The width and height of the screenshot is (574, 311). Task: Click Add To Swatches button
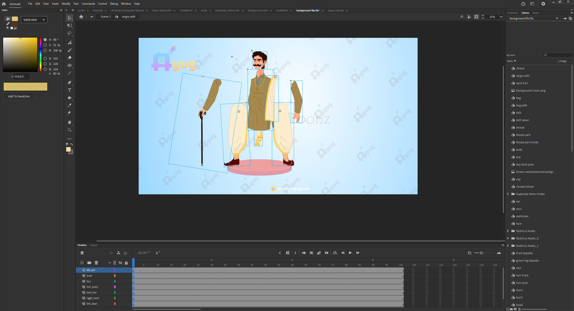(x=19, y=96)
